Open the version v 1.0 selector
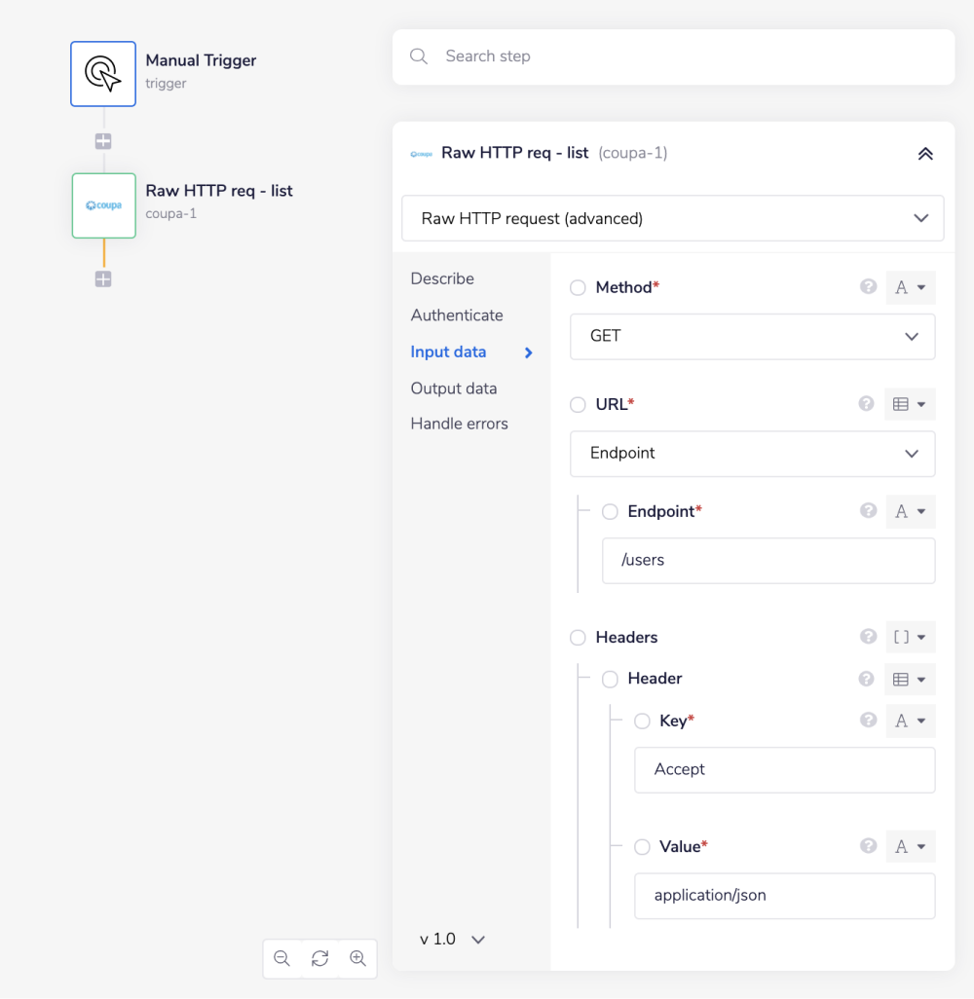 (452, 940)
